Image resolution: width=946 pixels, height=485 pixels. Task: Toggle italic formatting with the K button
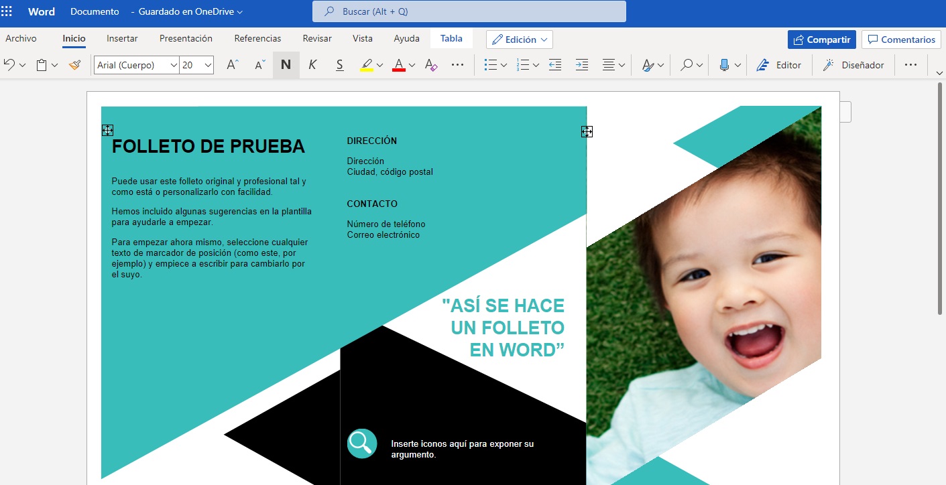(x=313, y=65)
